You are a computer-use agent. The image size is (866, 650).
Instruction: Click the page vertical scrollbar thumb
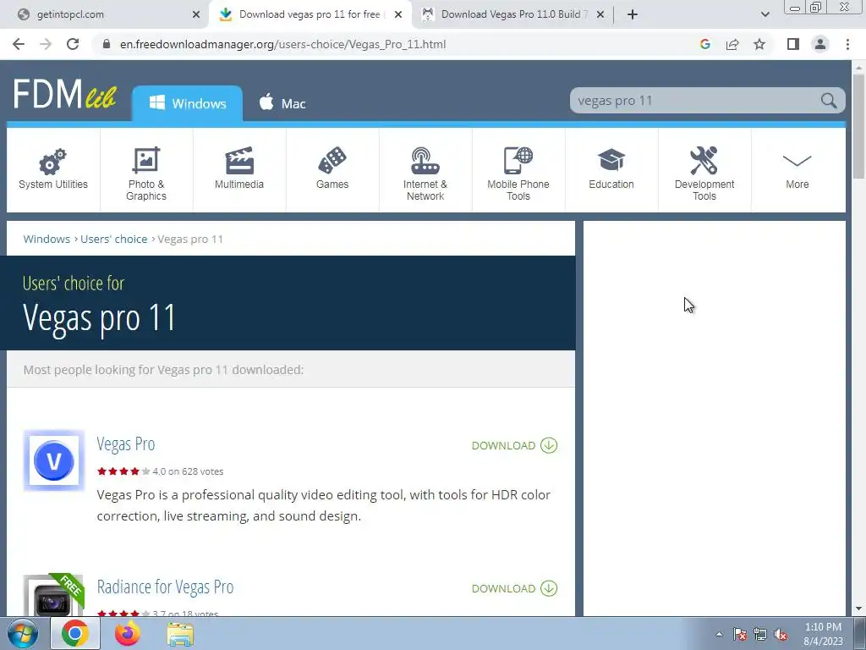coord(858,126)
